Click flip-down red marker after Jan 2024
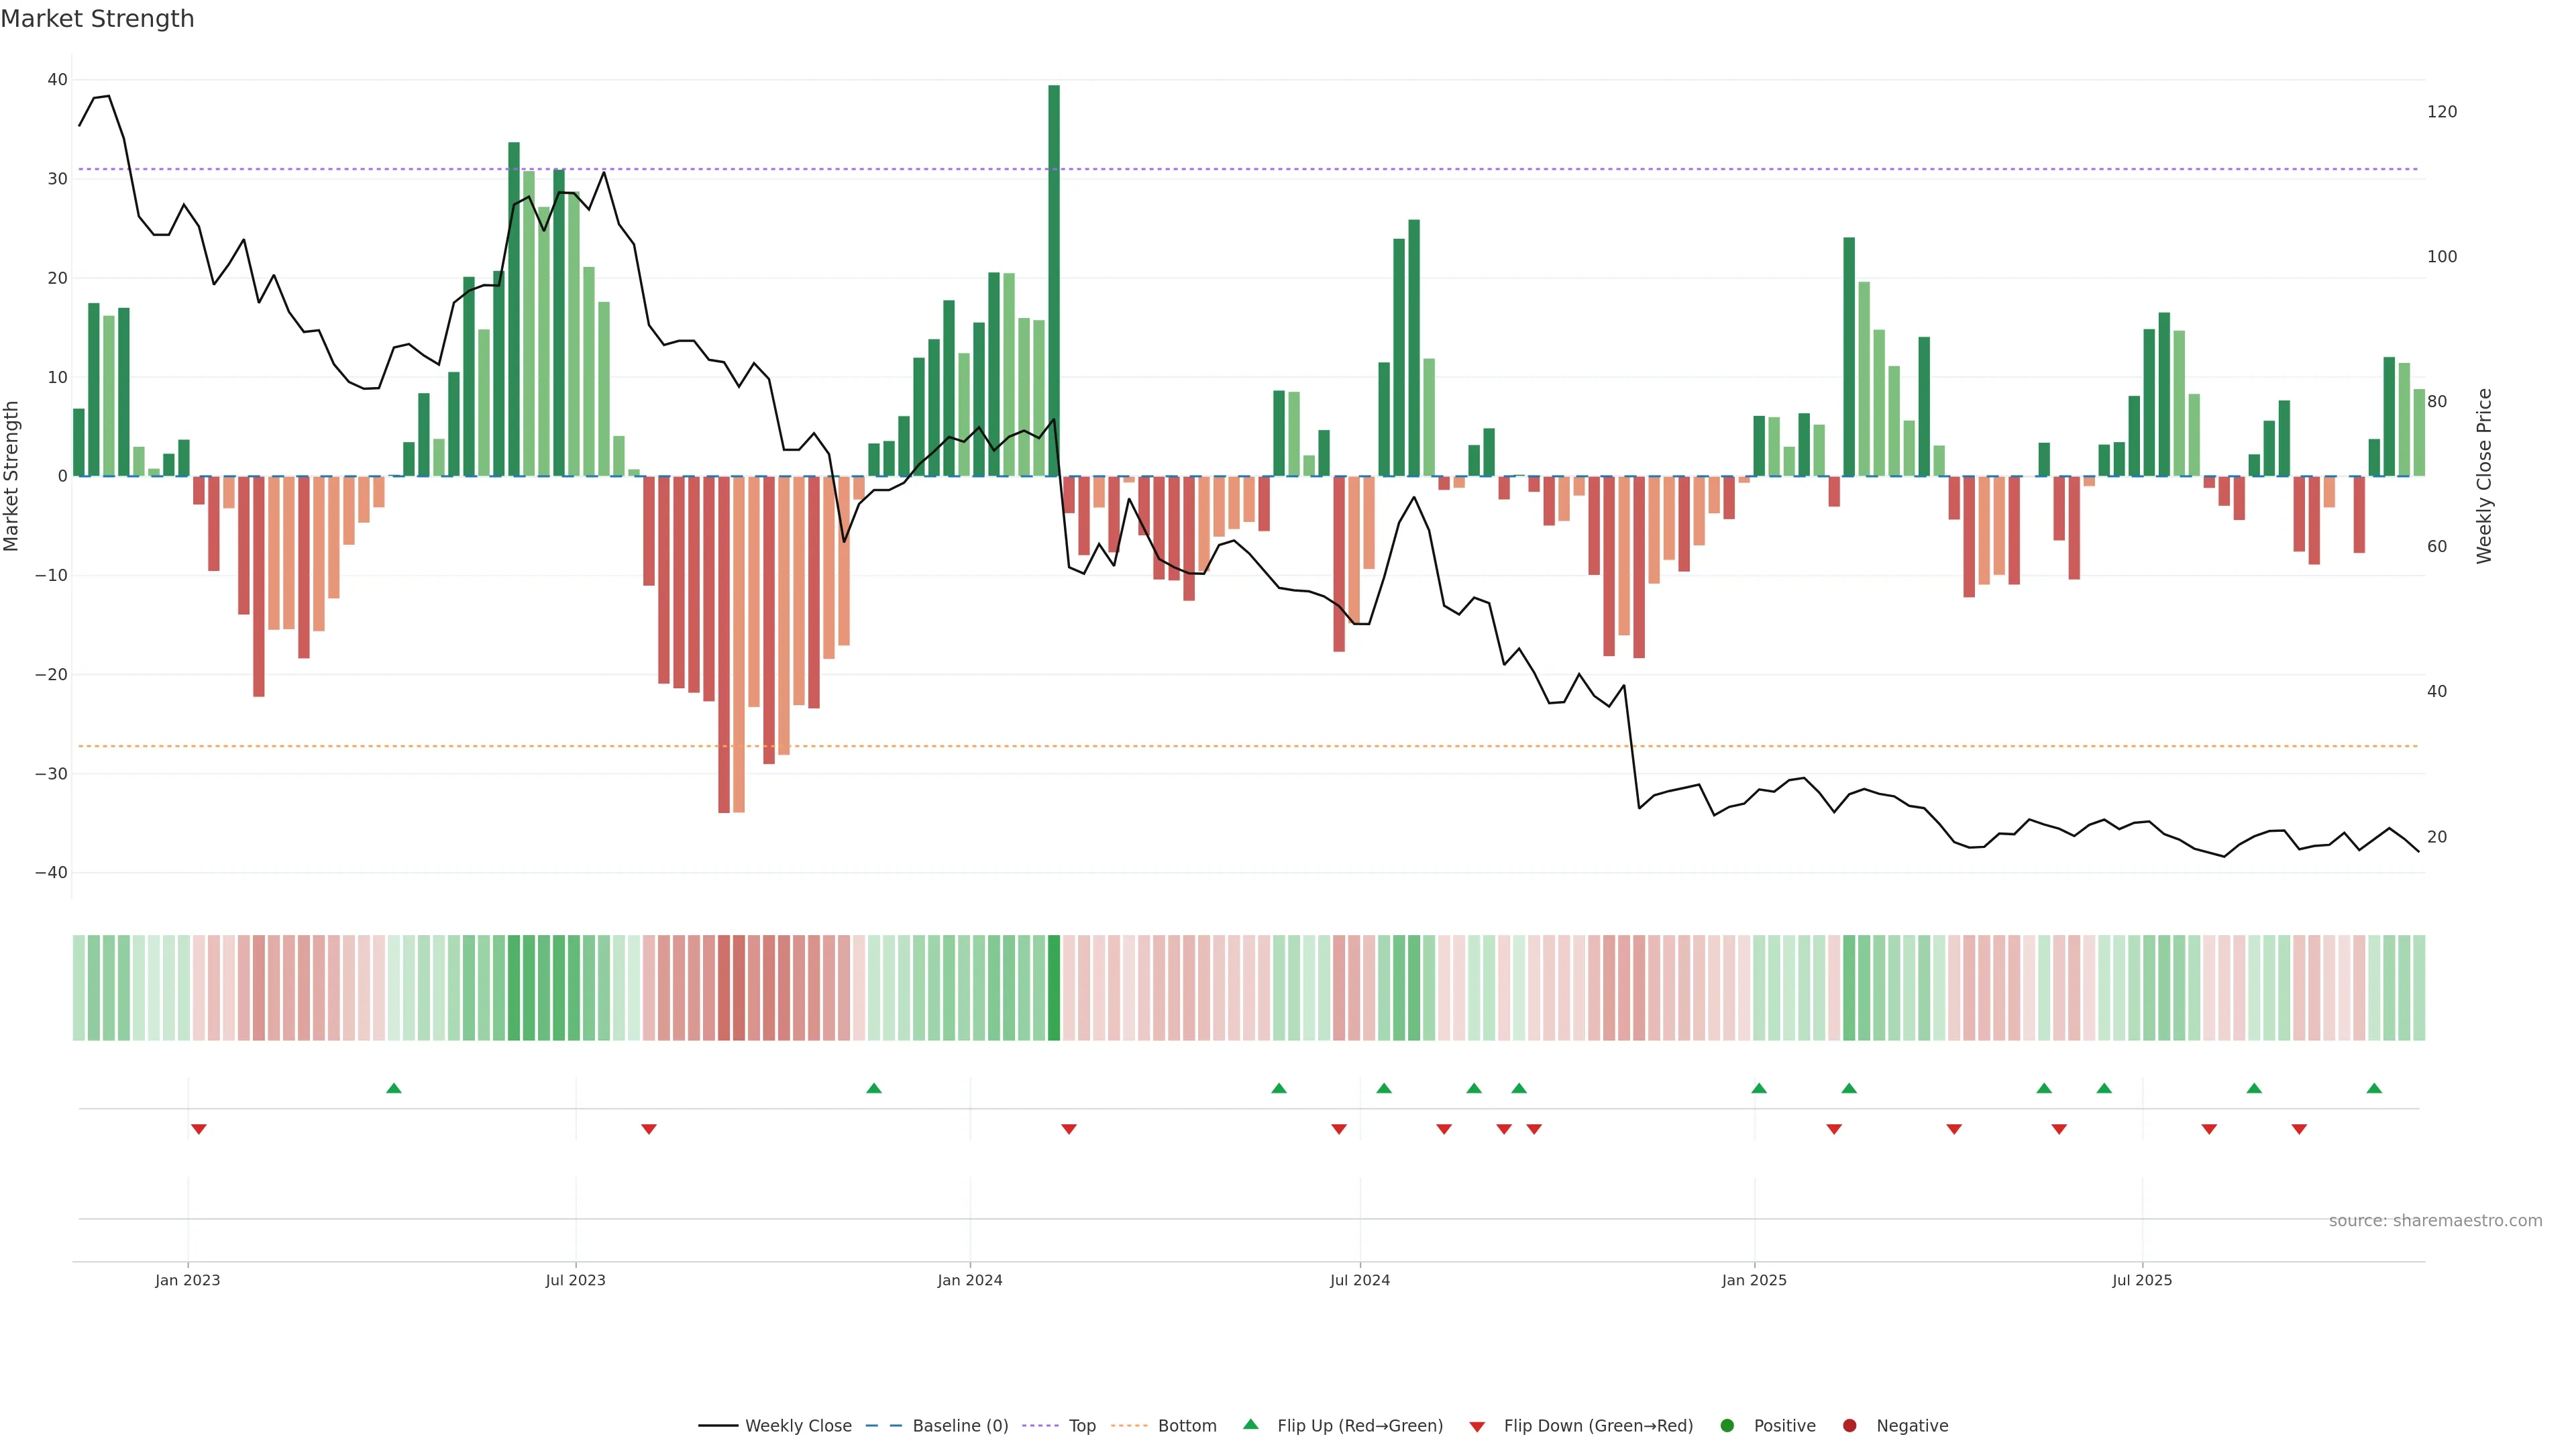Viewport: 2576px width, 1449px height. (x=1069, y=1129)
